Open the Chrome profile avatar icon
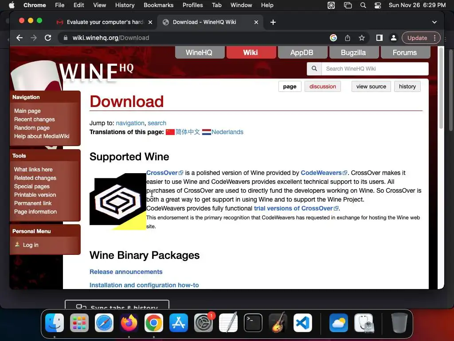 tap(394, 38)
